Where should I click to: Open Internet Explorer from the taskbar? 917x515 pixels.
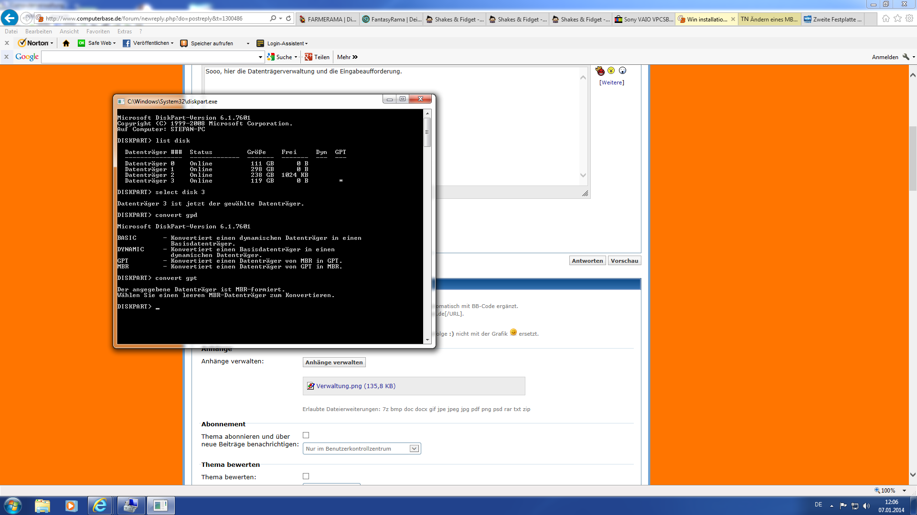coord(100,505)
